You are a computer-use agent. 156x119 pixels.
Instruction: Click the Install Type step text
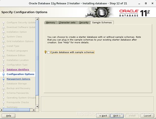13,46
